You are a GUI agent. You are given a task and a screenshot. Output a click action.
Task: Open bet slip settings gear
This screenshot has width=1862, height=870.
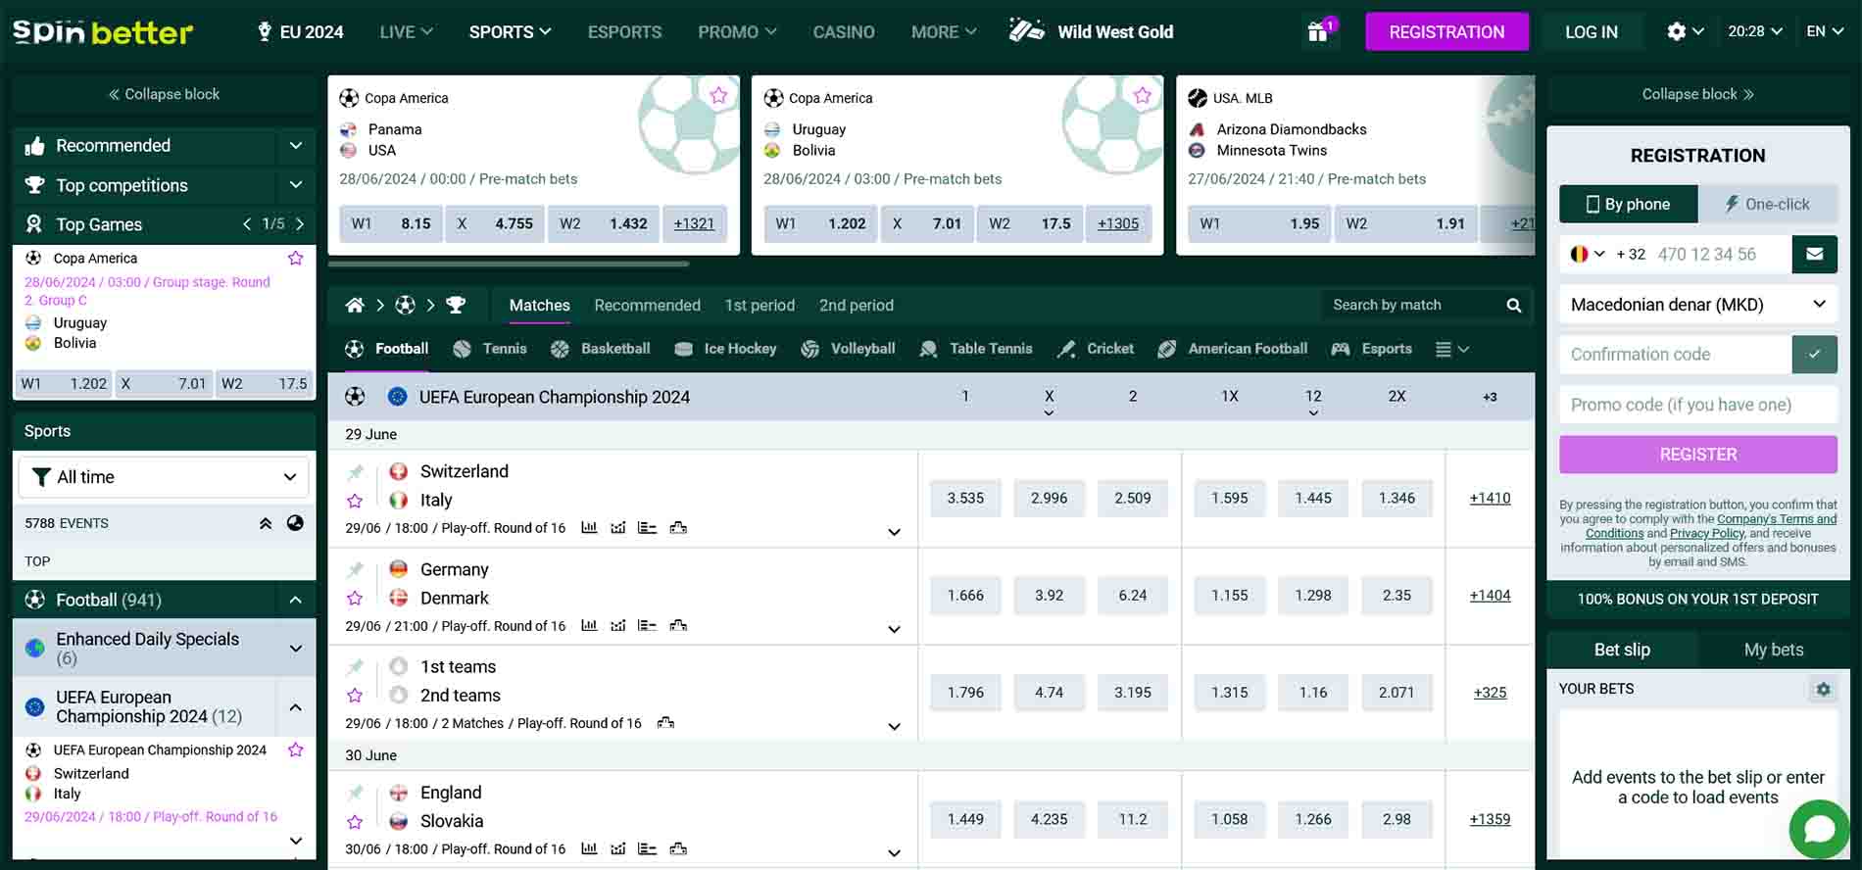click(1823, 689)
